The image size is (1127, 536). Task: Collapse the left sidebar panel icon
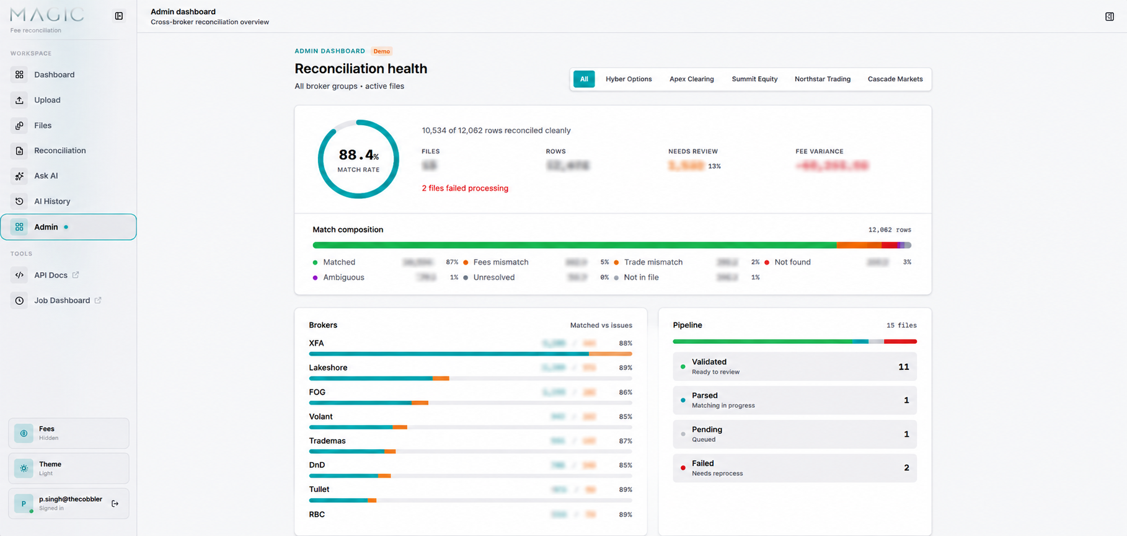coord(119,16)
